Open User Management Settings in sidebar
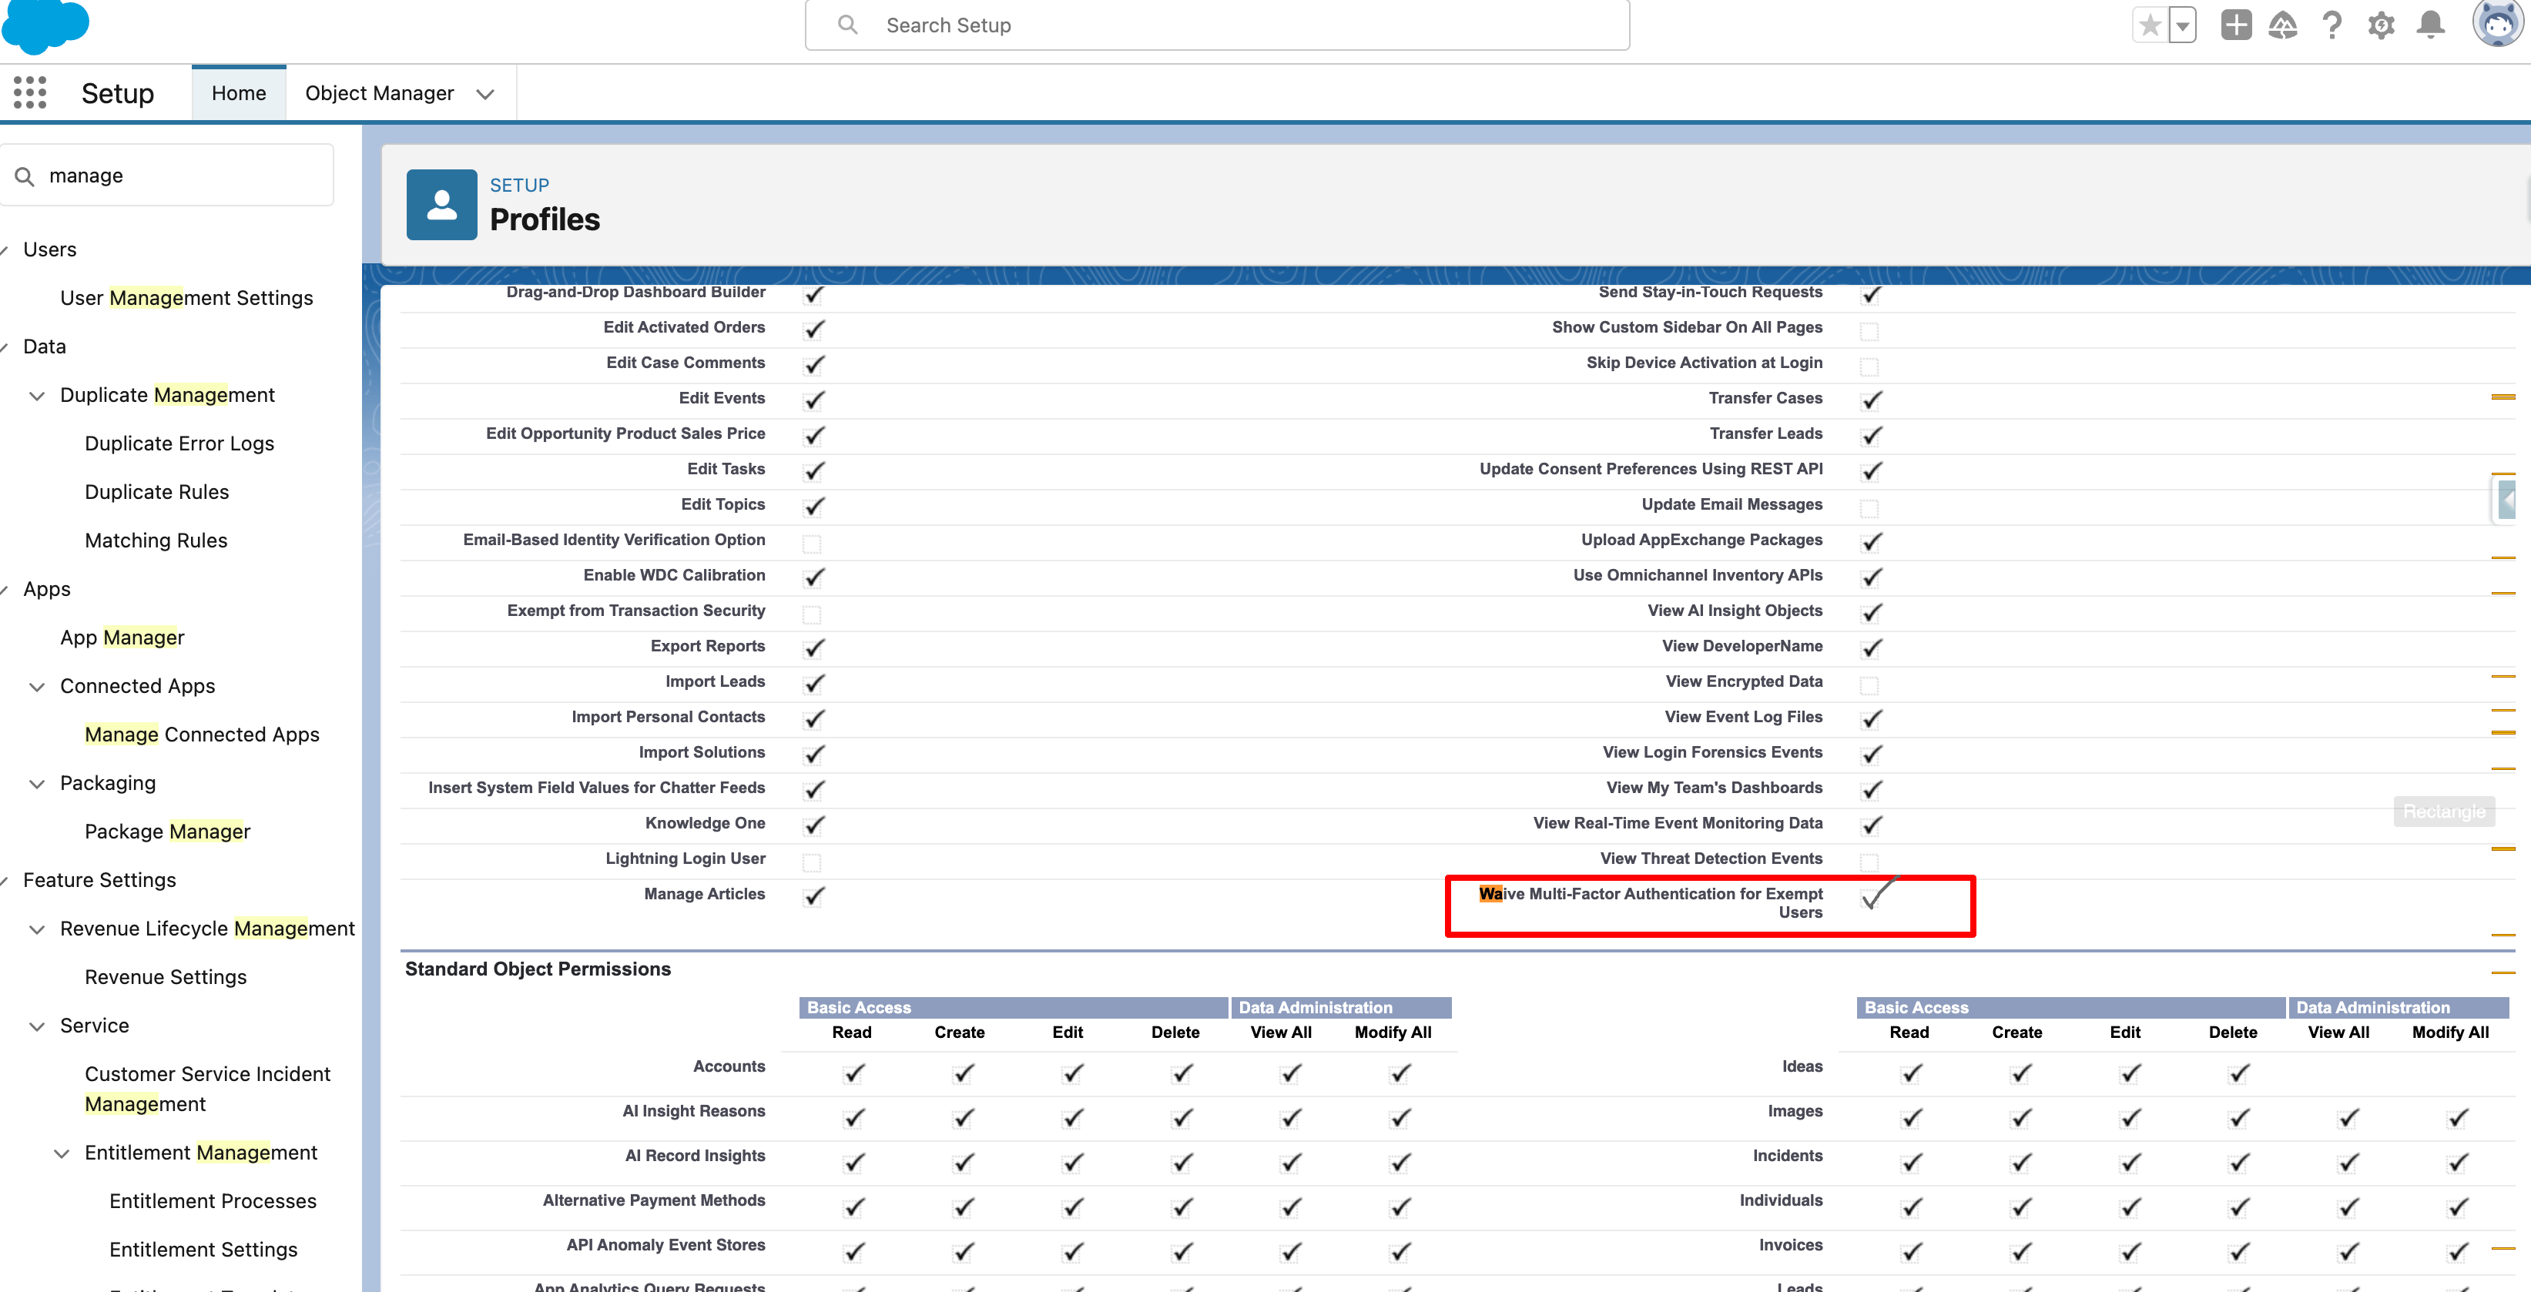The height and width of the screenshot is (1292, 2531). [186, 298]
